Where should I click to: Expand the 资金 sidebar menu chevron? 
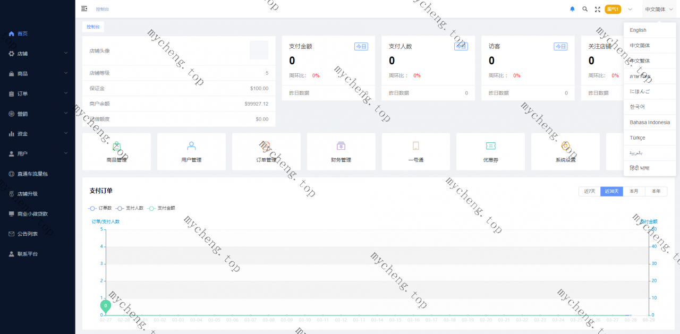(x=66, y=133)
